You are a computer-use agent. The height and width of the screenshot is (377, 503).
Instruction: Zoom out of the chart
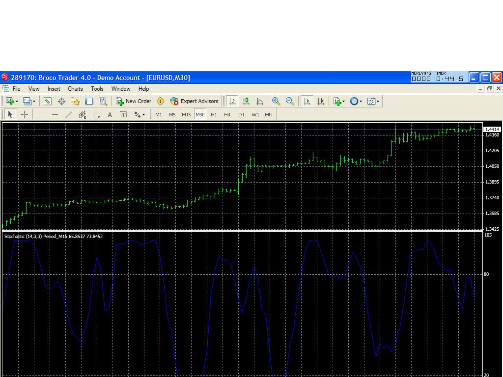click(x=290, y=101)
